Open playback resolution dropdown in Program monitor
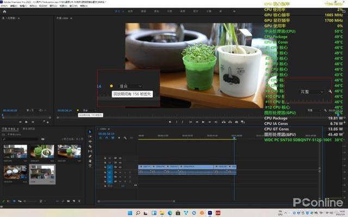Screen dimensions: 348x217 [314, 110]
